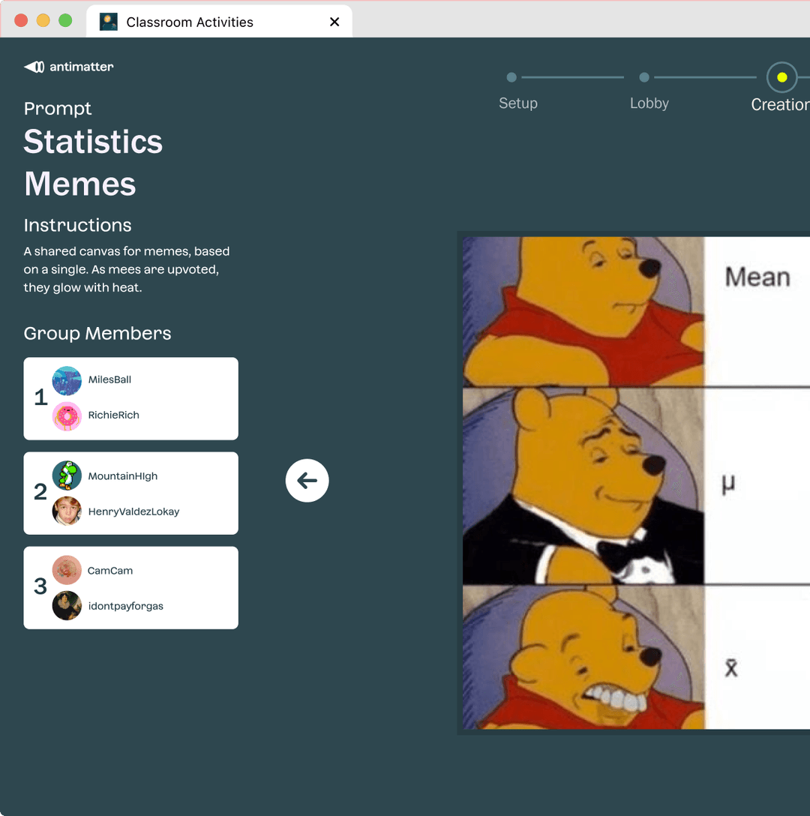Open RichieRich's donut avatar
Image resolution: width=810 pixels, height=816 pixels.
point(67,415)
